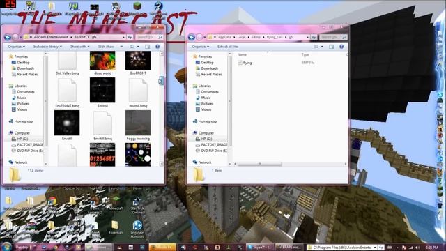Screen dimensions: 446x251
Task: Click Acclaim Entertainment in the address path
Action: [51, 37]
